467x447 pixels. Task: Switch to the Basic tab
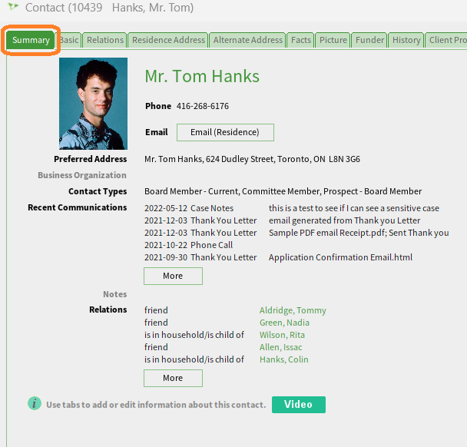(69, 40)
